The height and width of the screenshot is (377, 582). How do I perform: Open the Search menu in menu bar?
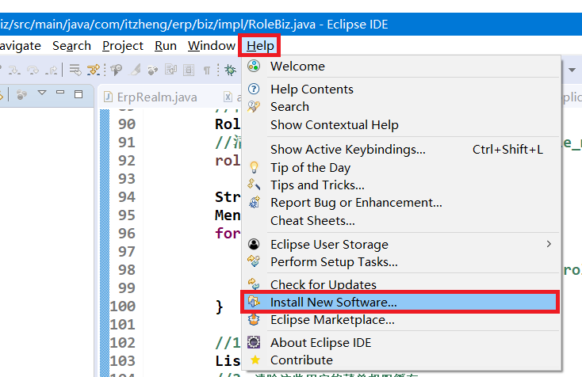point(71,46)
